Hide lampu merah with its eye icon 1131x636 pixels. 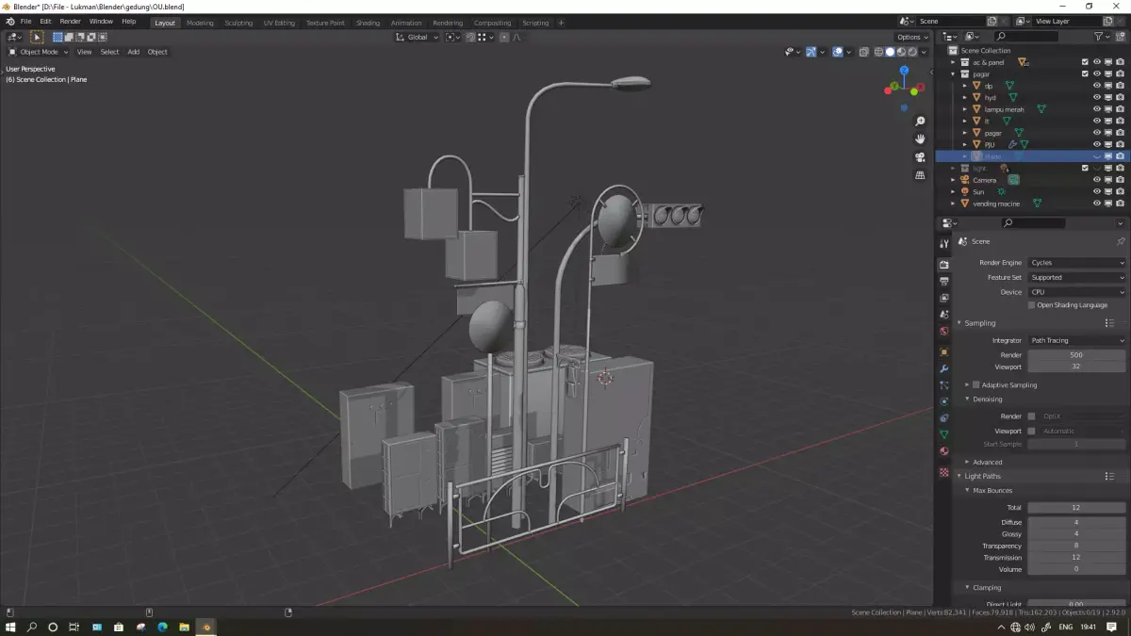click(x=1096, y=109)
